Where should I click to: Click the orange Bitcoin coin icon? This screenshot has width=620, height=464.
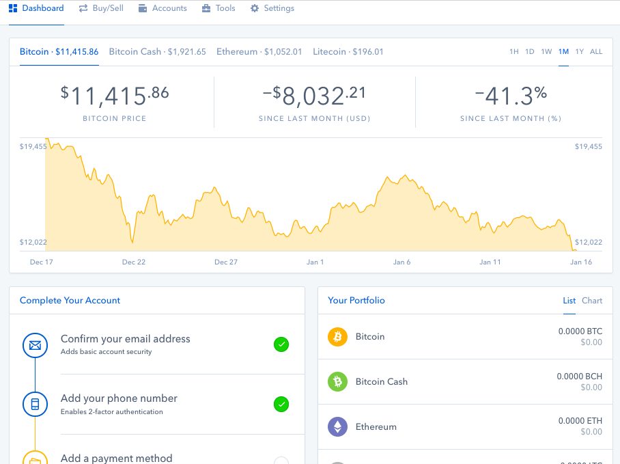point(338,337)
